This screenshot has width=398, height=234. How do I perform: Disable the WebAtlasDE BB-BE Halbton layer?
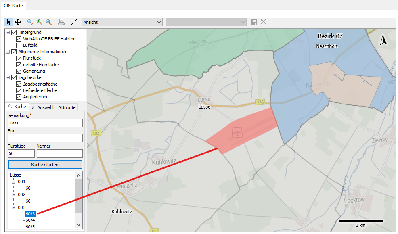(x=19, y=39)
